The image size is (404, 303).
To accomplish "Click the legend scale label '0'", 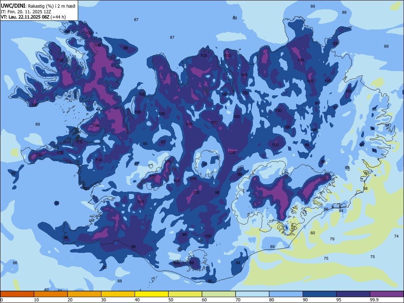I will [2, 300].
